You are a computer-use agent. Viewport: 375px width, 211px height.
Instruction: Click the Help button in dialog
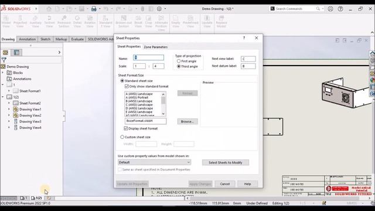point(247,183)
